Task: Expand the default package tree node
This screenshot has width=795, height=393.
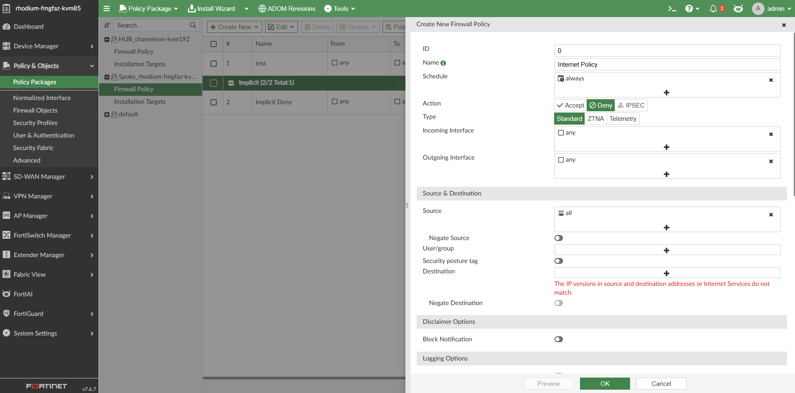Action: (107, 115)
